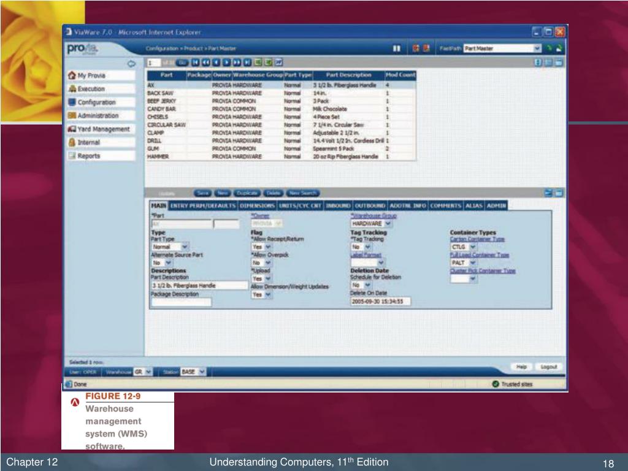The image size is (628, 471).
Task: Click the Help button
Action: point(521,367)
